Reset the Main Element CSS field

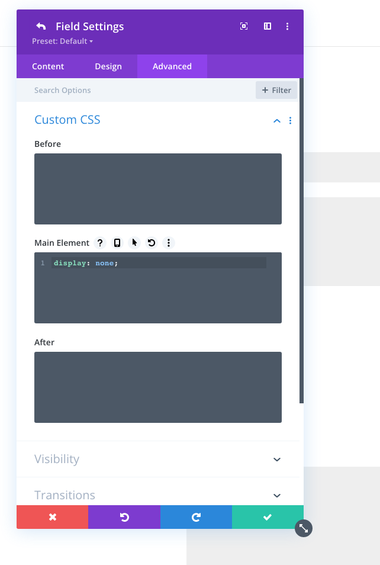152,243
